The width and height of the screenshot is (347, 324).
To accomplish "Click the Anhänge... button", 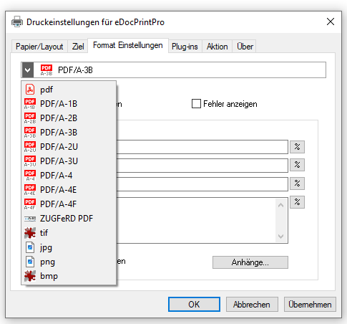I will click(x=250, y=262).
